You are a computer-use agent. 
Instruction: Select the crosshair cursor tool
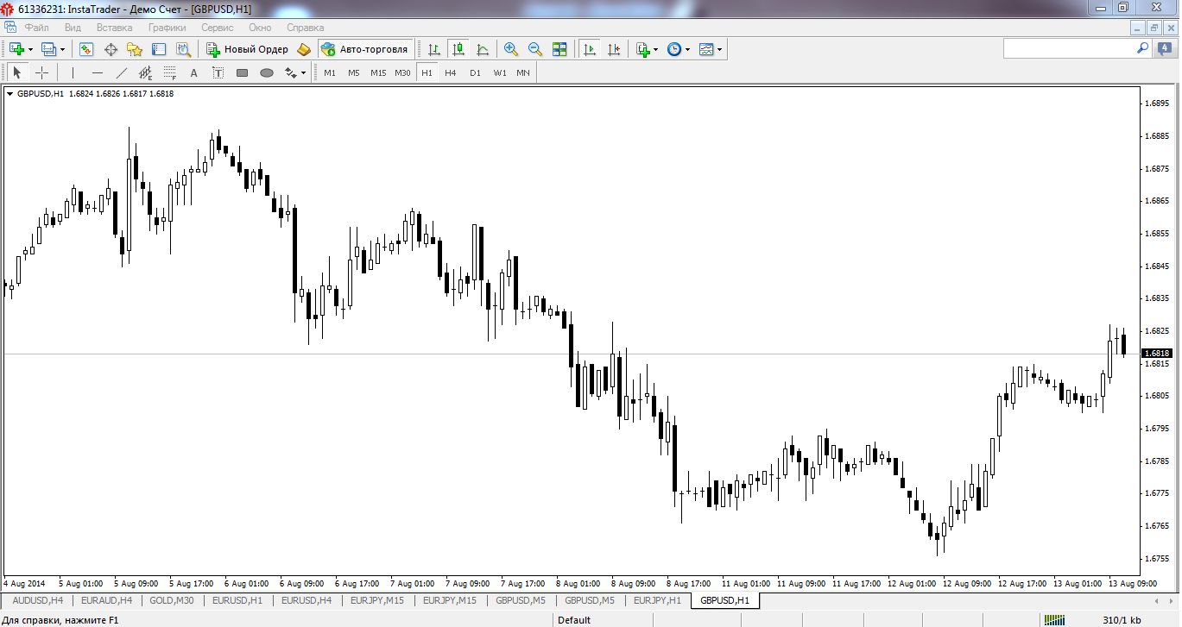tap(41, 73)
